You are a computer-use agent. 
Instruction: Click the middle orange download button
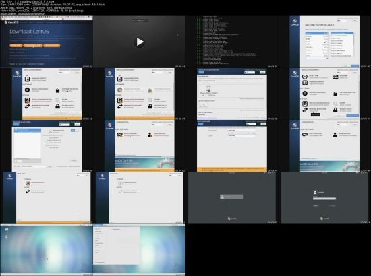pos(33,46)
